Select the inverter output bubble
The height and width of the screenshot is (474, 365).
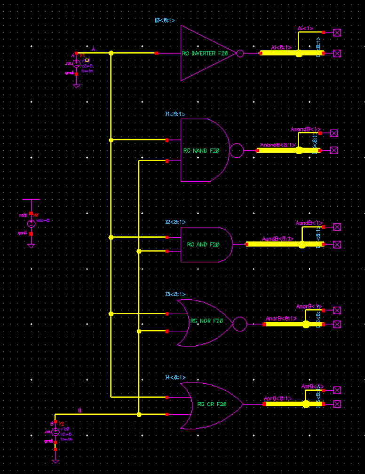[x=240, y=54]
